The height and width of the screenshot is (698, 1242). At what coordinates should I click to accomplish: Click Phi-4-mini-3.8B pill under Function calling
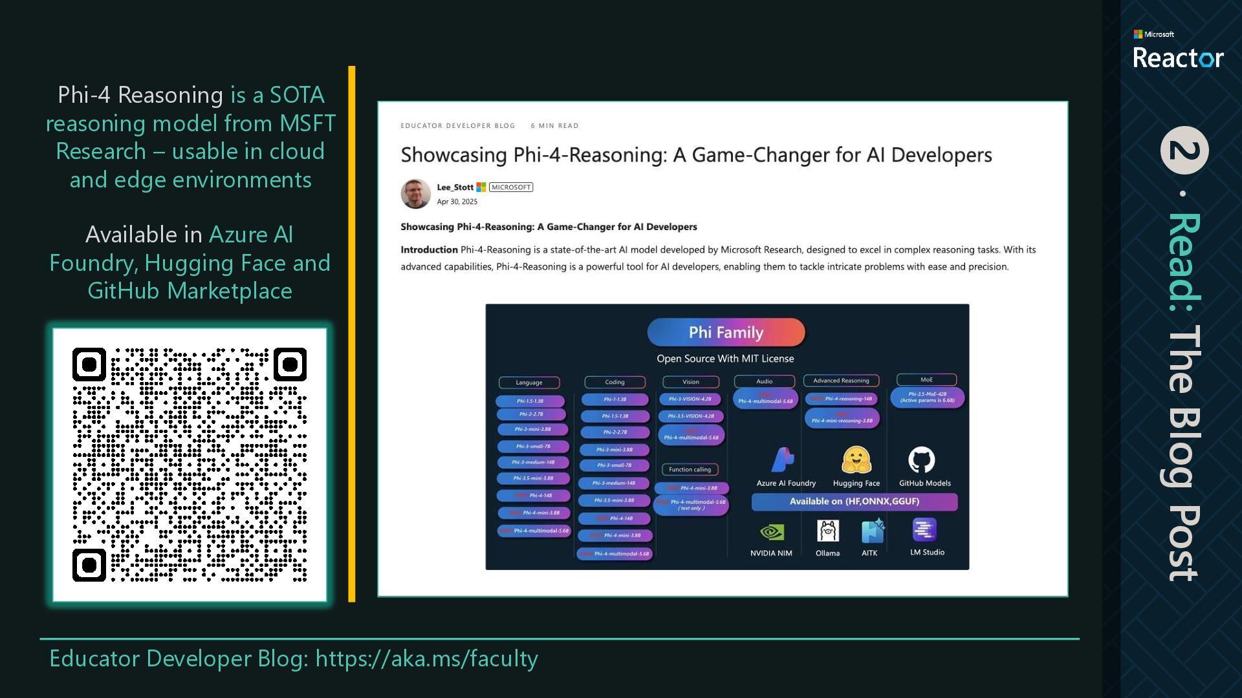[692, 488]
